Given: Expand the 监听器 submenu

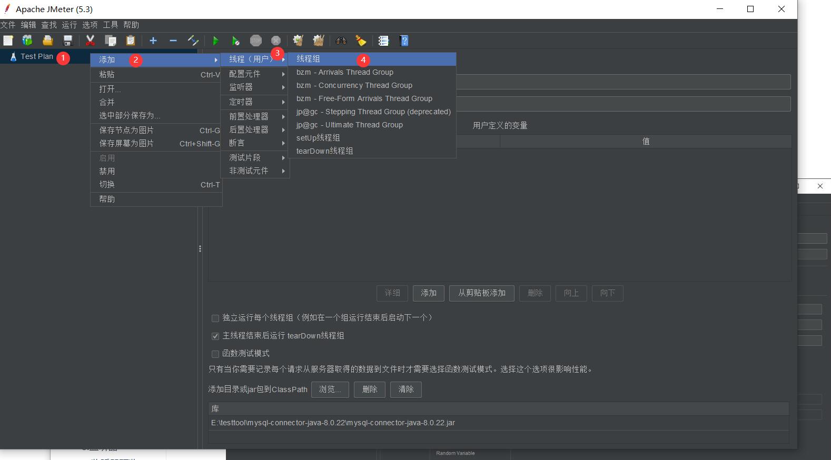Looking at the screenshot, I should (255, 87).
